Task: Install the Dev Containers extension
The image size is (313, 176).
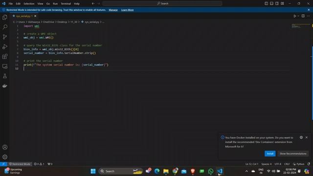Action: tap(270, 154)
